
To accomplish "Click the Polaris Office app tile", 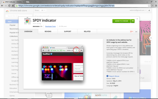I will [x=137, y=94].
